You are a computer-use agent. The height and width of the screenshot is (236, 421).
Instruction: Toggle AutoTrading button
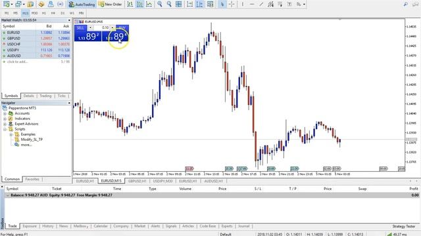click(x=82, y=5)
